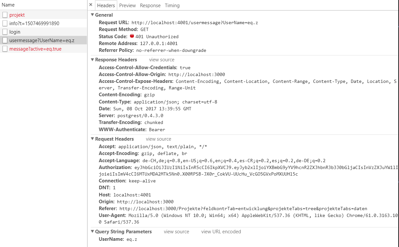Image resolution: width=399 pixels, height=247 pixels.
Task: Select the Headers tab
Action: coord(106,5)
